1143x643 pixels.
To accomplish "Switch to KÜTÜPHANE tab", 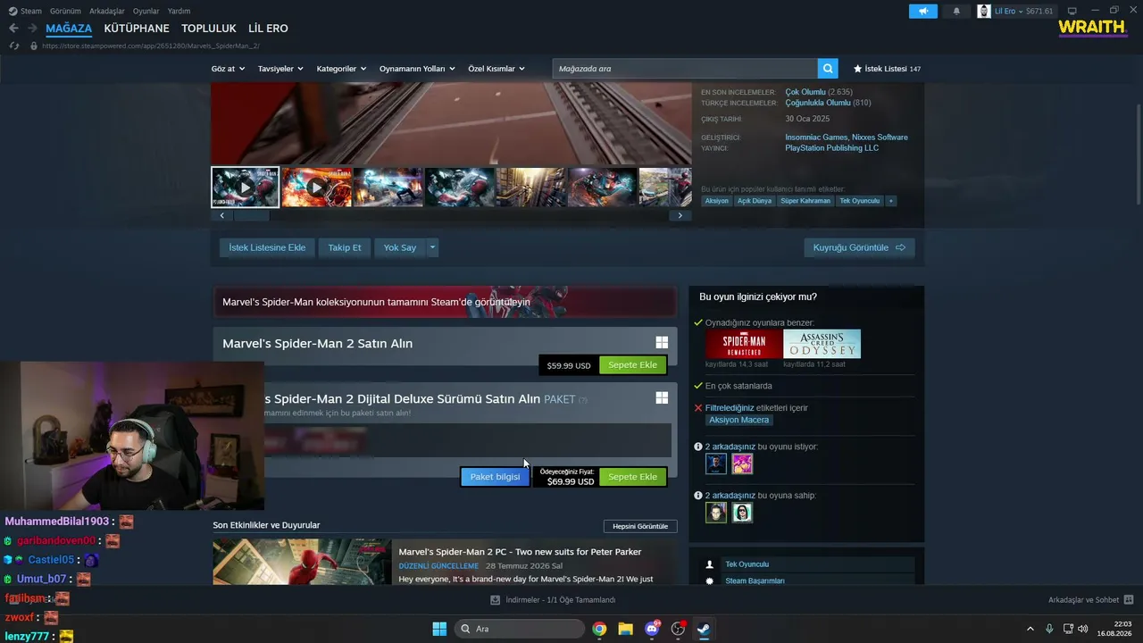I will (x=137, y=29).
